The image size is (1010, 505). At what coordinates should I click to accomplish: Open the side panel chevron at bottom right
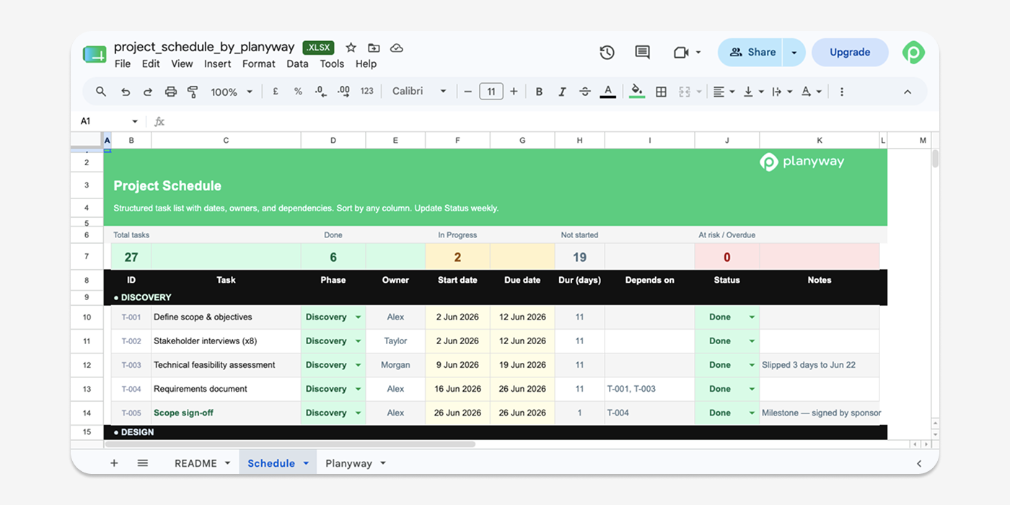click(x=919, y=463)
